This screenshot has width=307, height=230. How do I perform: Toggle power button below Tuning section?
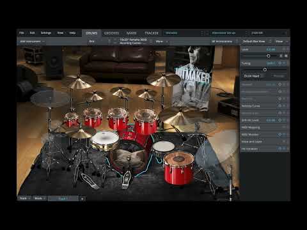pyautogui.click(x=280, y=84)
